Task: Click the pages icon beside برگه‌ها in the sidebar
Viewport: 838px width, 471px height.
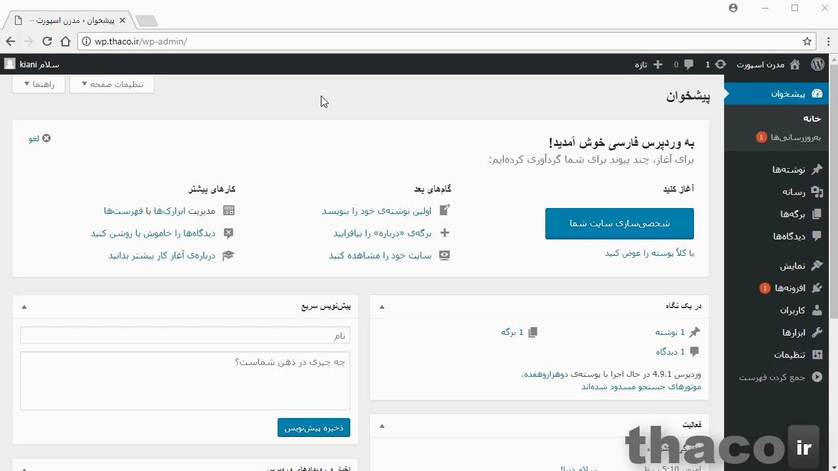Action: click(x=816, y=214)
